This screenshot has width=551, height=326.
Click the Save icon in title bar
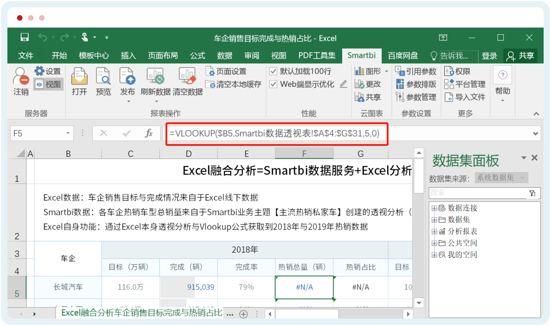25,37
